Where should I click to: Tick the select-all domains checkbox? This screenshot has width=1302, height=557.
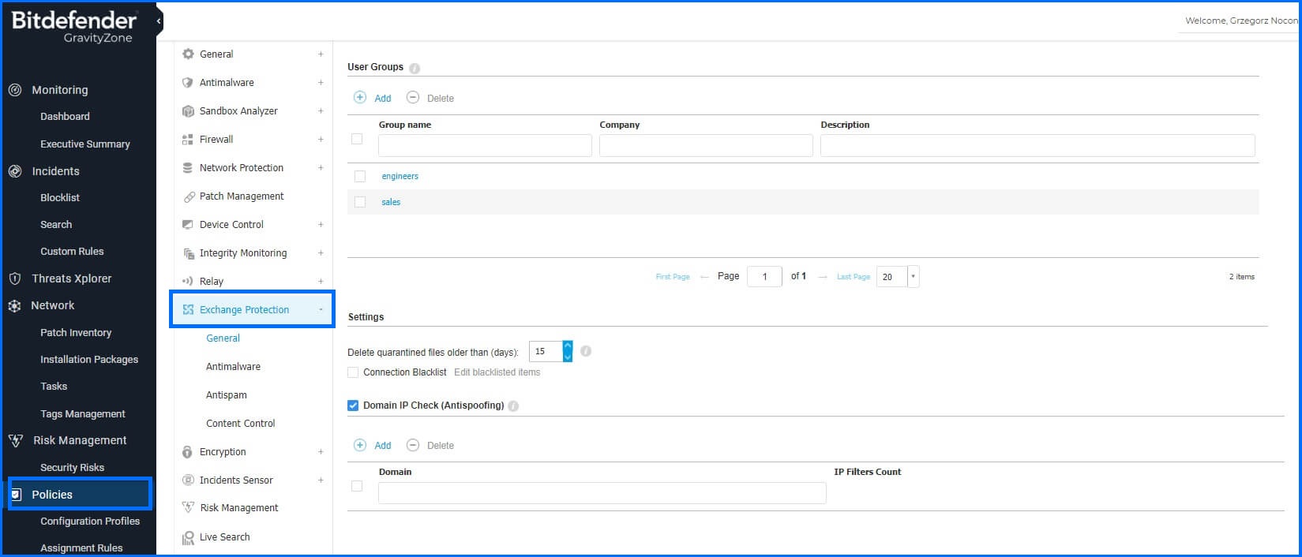click(357, 486)
